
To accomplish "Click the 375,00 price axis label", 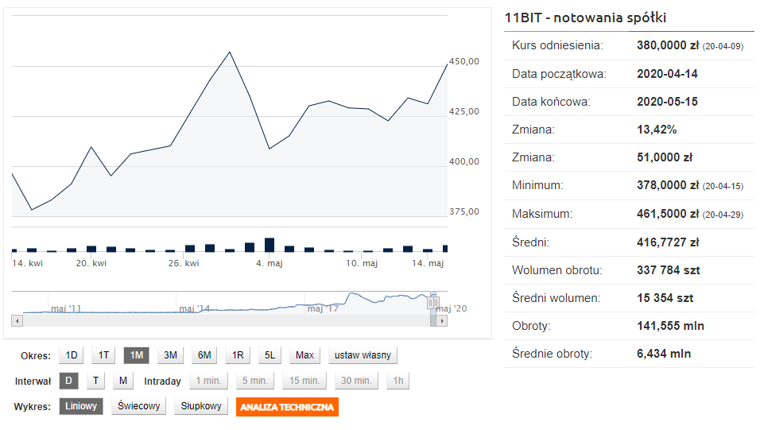I will pyautogui.click(x=463, y=211).
